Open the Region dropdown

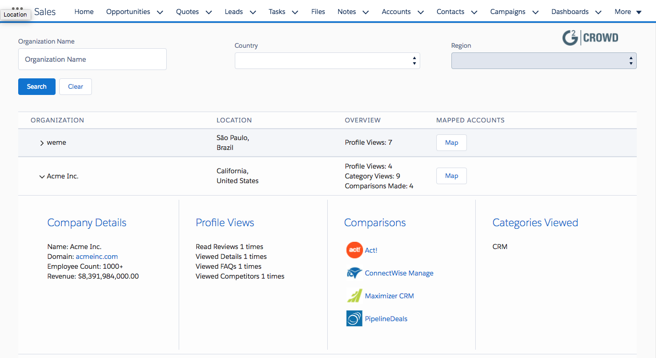coord(543,61)
